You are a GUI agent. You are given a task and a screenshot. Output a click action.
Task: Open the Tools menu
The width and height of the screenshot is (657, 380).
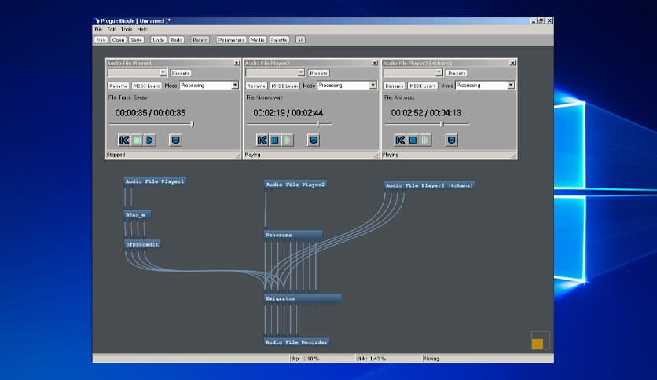127,29
